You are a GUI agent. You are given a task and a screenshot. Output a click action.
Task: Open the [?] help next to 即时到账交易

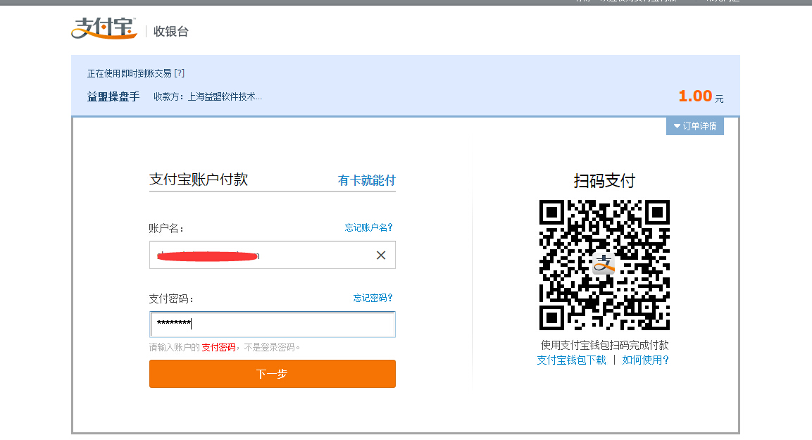(179, 73)
